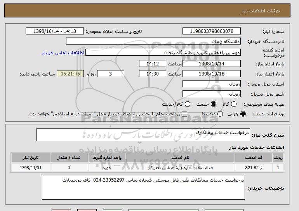The width and height of the screenshot is (299, 211).
Task: Select the خدمت radio button
Action: [214, 104]
